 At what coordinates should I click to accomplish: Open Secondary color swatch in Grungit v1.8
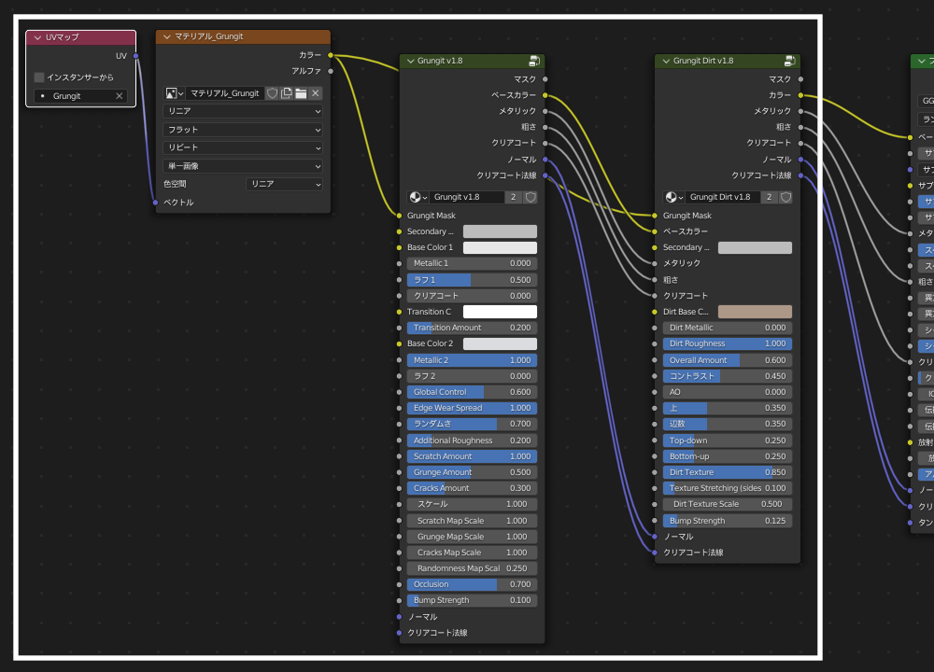tap(500, 231)
